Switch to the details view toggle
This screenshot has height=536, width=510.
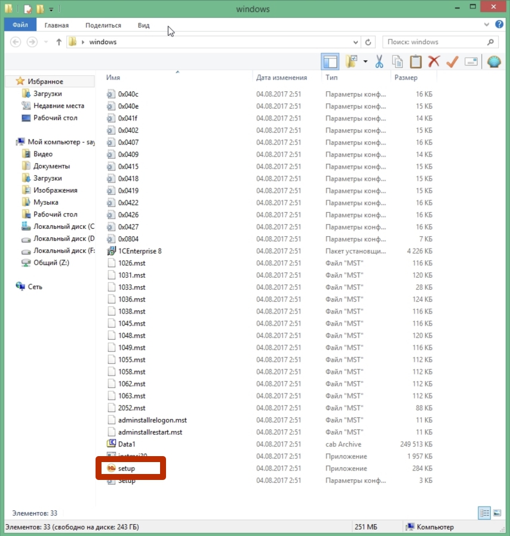484,513
